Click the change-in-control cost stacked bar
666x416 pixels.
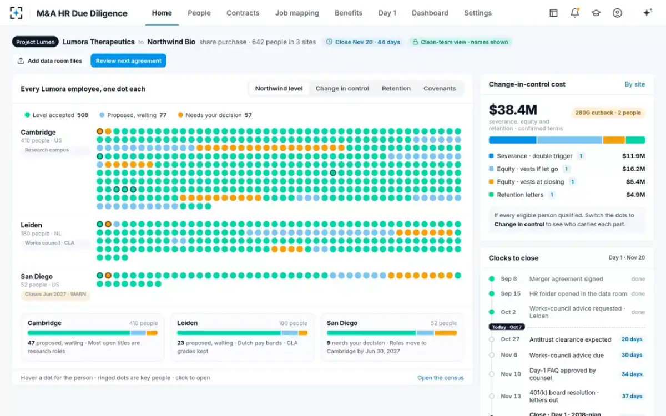(x=567, y=140)
